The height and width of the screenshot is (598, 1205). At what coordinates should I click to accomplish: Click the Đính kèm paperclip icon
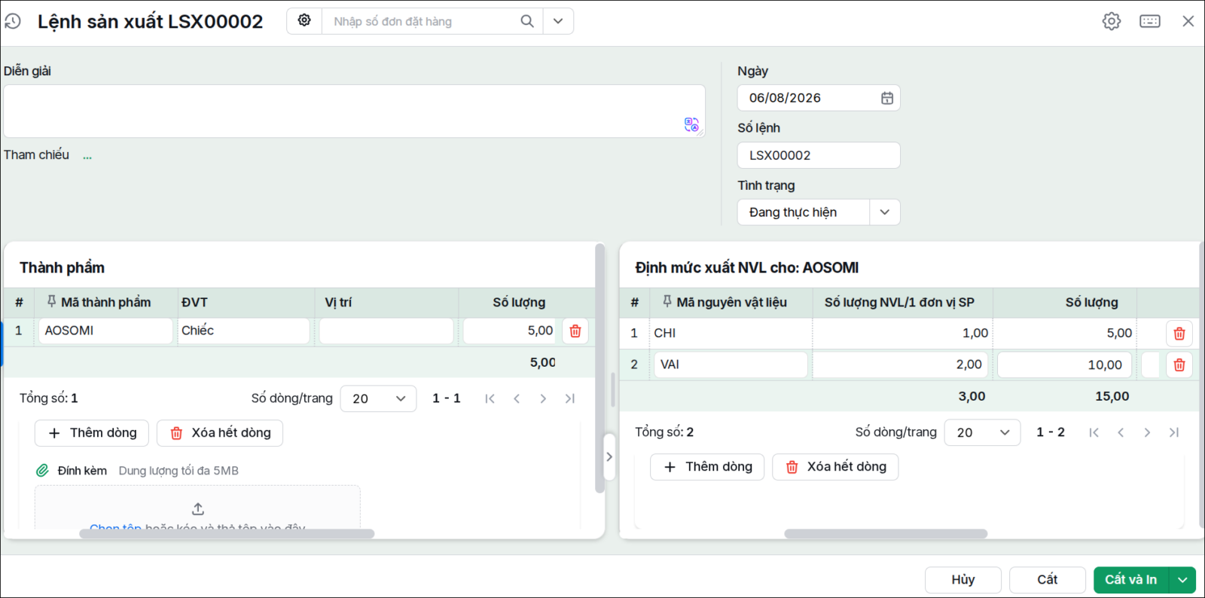(x=42, y=471)
